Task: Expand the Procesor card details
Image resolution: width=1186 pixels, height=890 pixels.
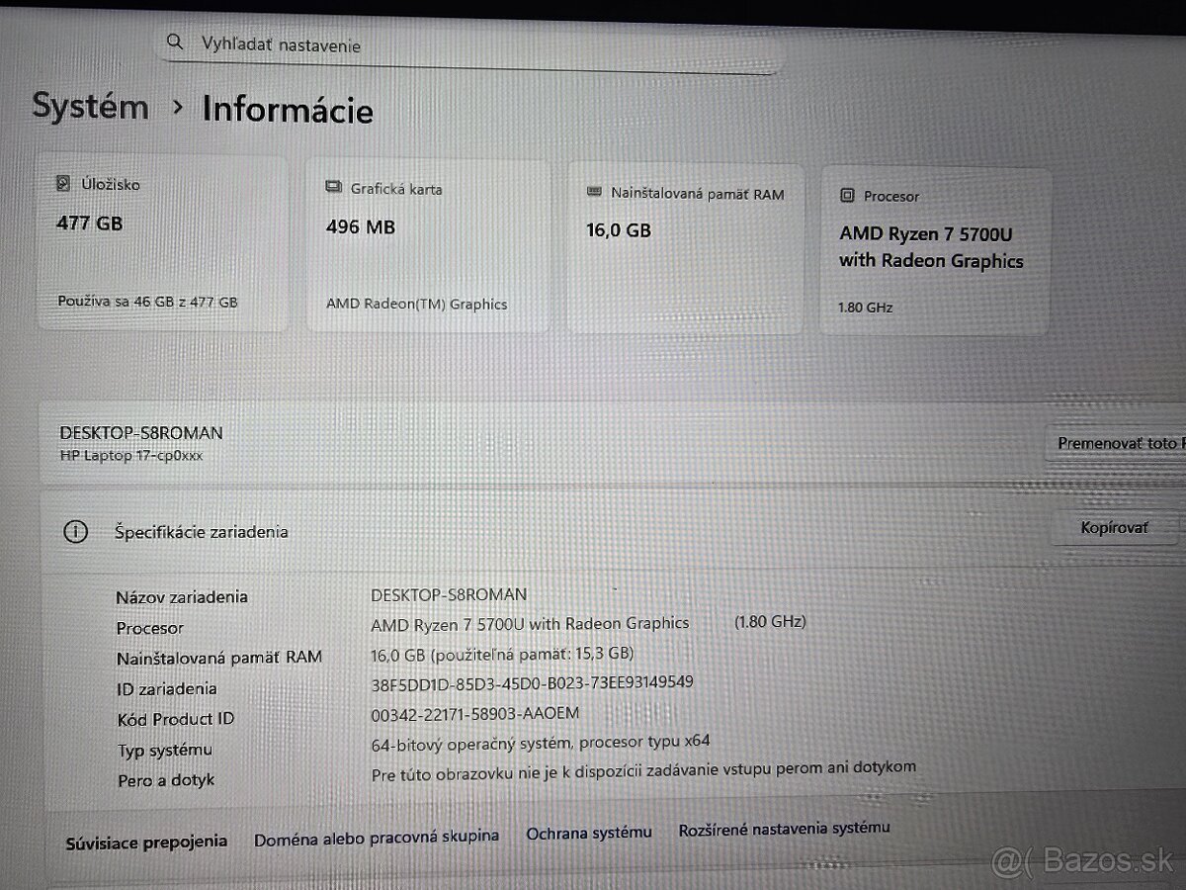Action: pyautogui.click(x=934, y=247)
